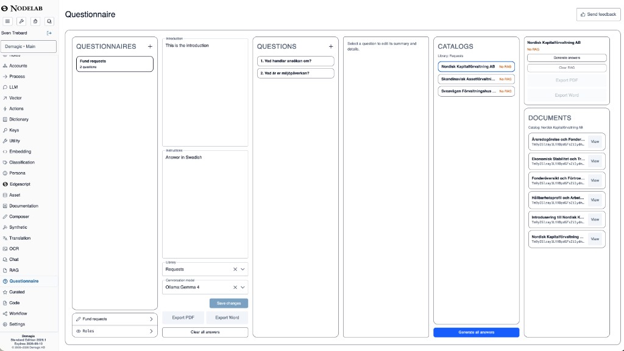Add a new question with plus icon
The image size is (624, 351).
coord(331,46)
